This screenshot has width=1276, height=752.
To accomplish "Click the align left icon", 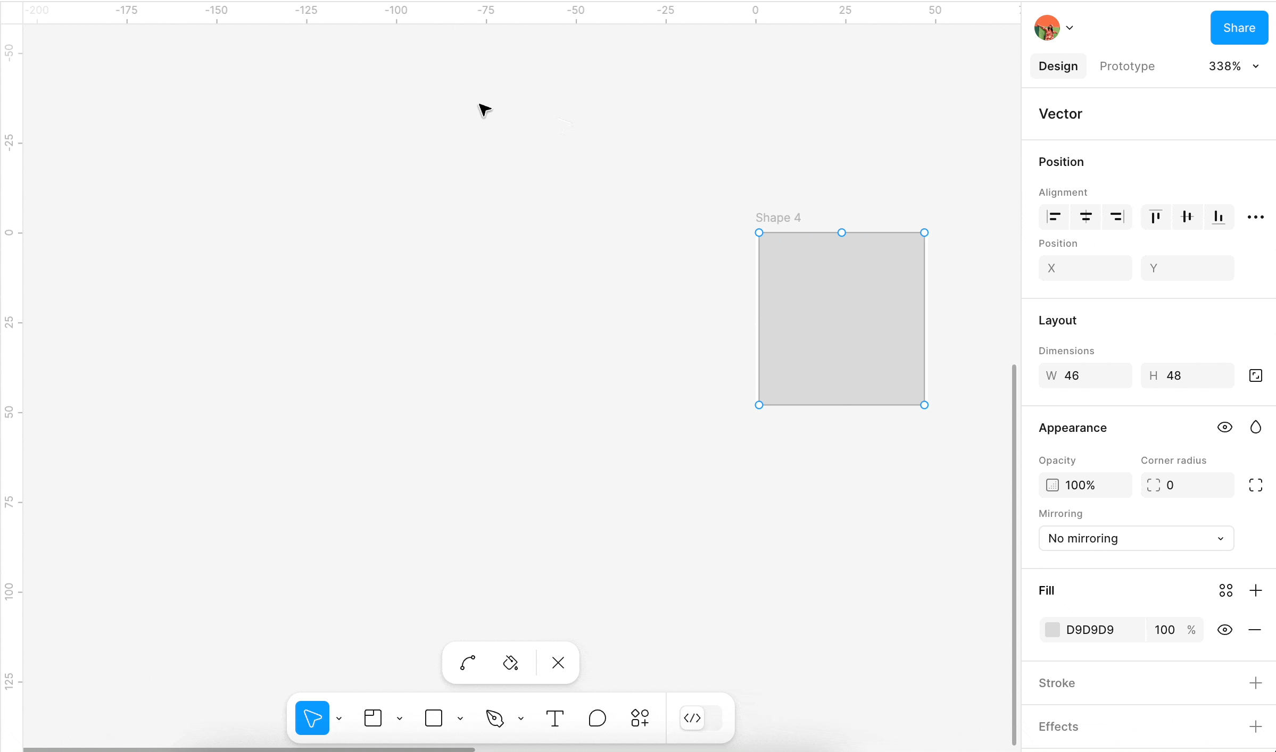I will point(1054,216).
